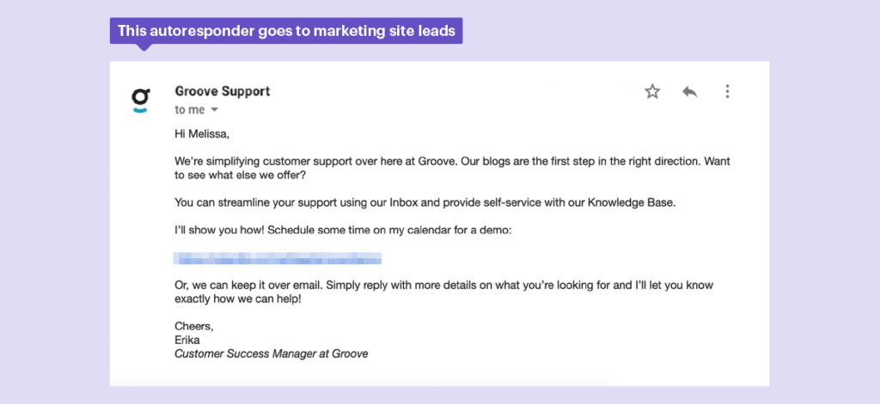Click the signature name "Erika"
This screenshot has height=404, width=880.
pos(188,340)
